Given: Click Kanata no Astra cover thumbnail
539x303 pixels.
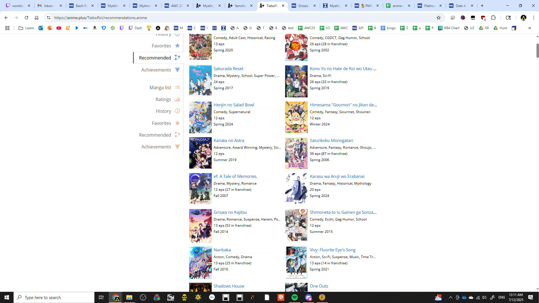Looking at the screenshot, I should click(x=200, y=153).
